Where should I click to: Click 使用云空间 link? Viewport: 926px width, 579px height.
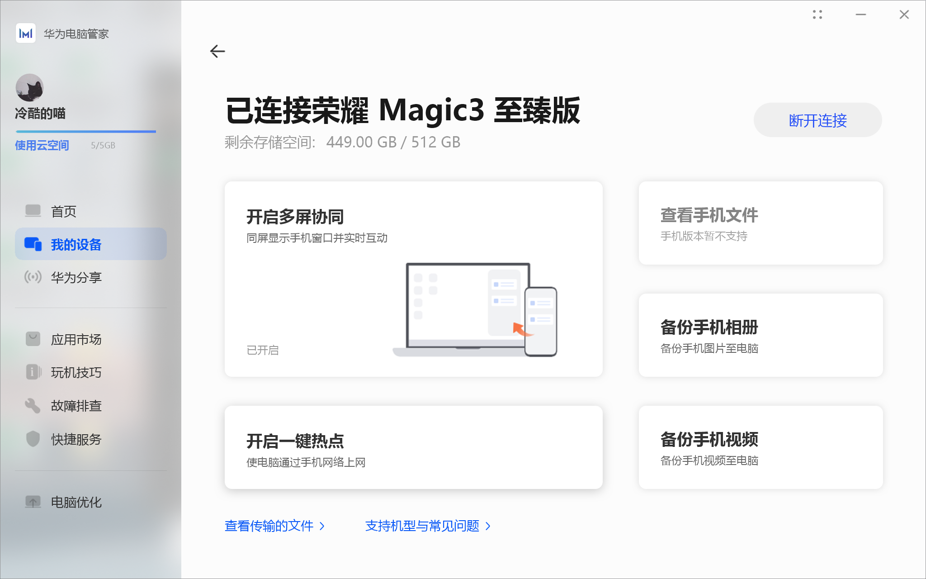click(42, 145)
